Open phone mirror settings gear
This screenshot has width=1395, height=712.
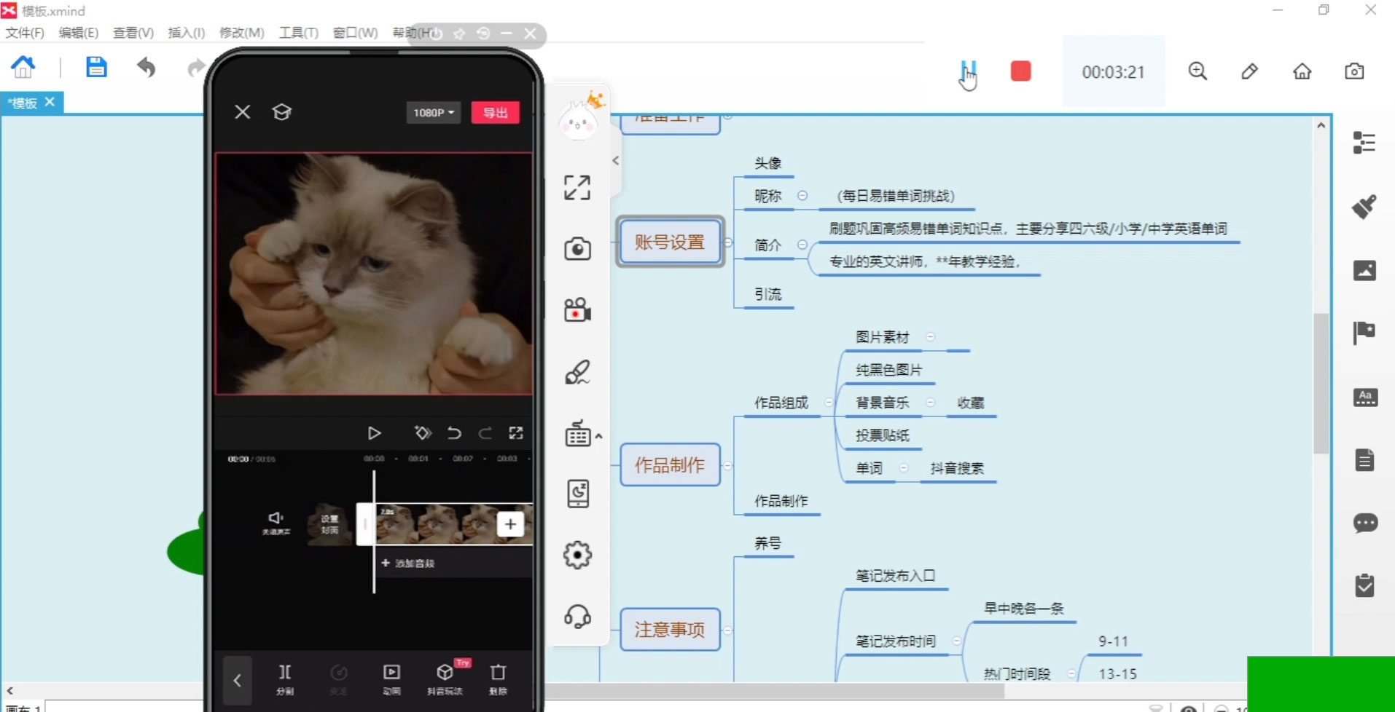[577, 555]
